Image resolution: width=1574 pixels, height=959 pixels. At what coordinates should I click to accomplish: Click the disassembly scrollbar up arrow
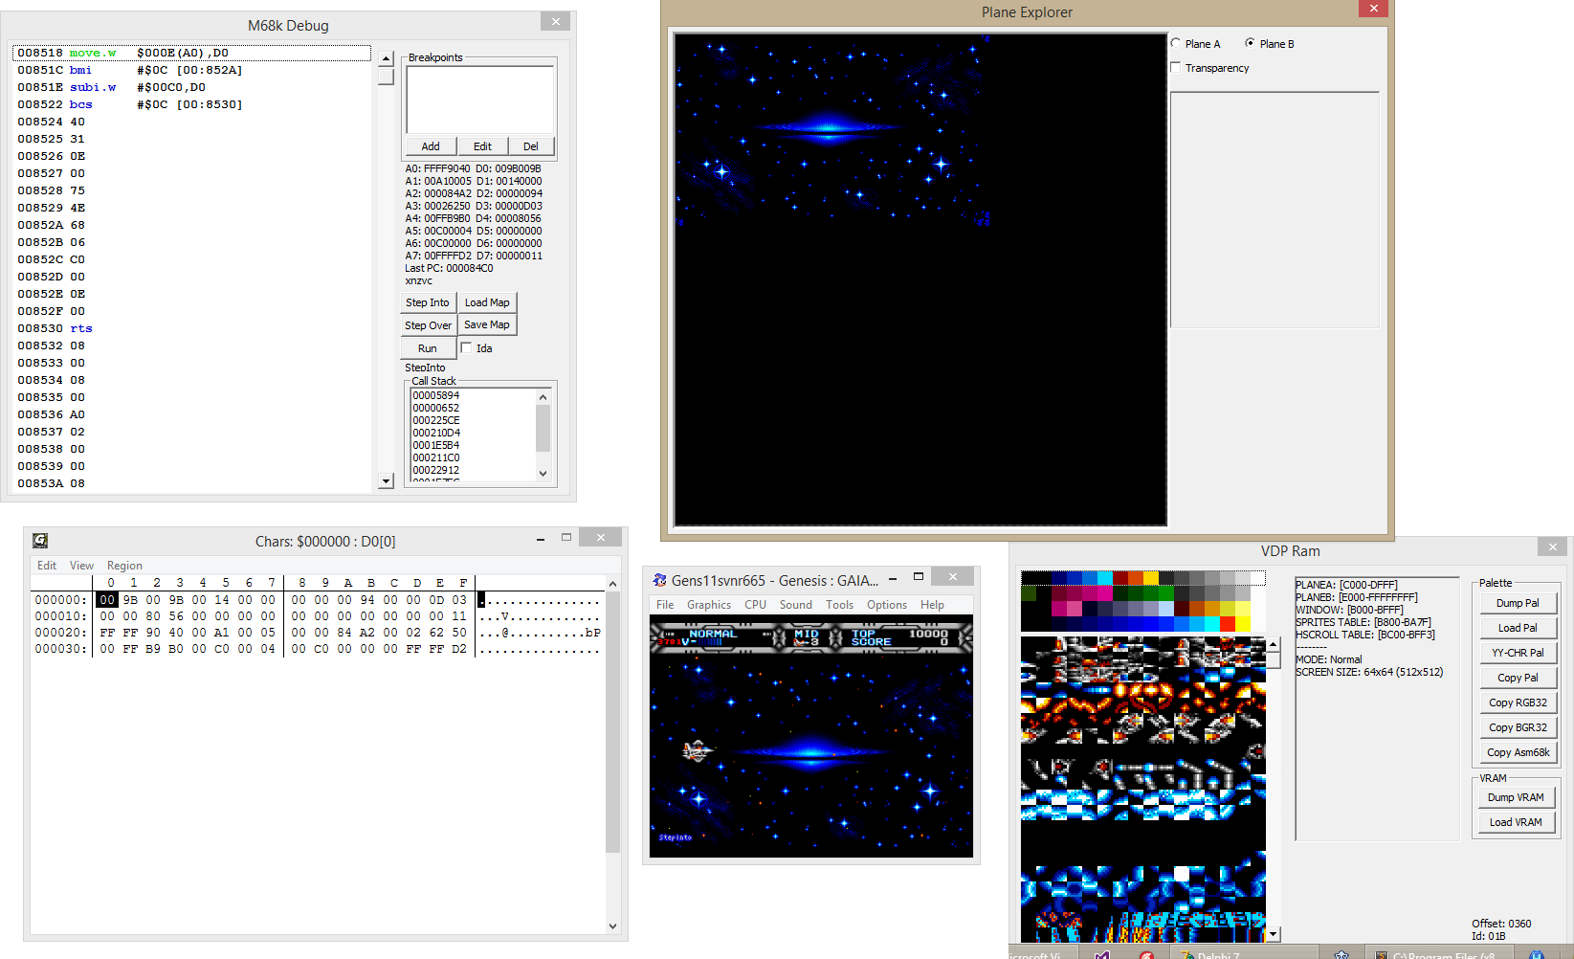[x=386, y=58]
